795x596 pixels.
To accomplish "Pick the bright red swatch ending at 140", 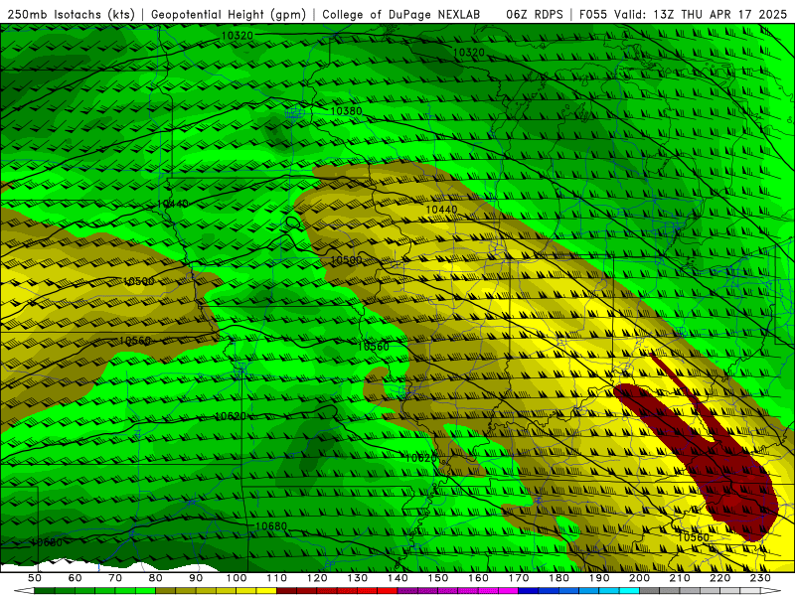I will (388, 591).
